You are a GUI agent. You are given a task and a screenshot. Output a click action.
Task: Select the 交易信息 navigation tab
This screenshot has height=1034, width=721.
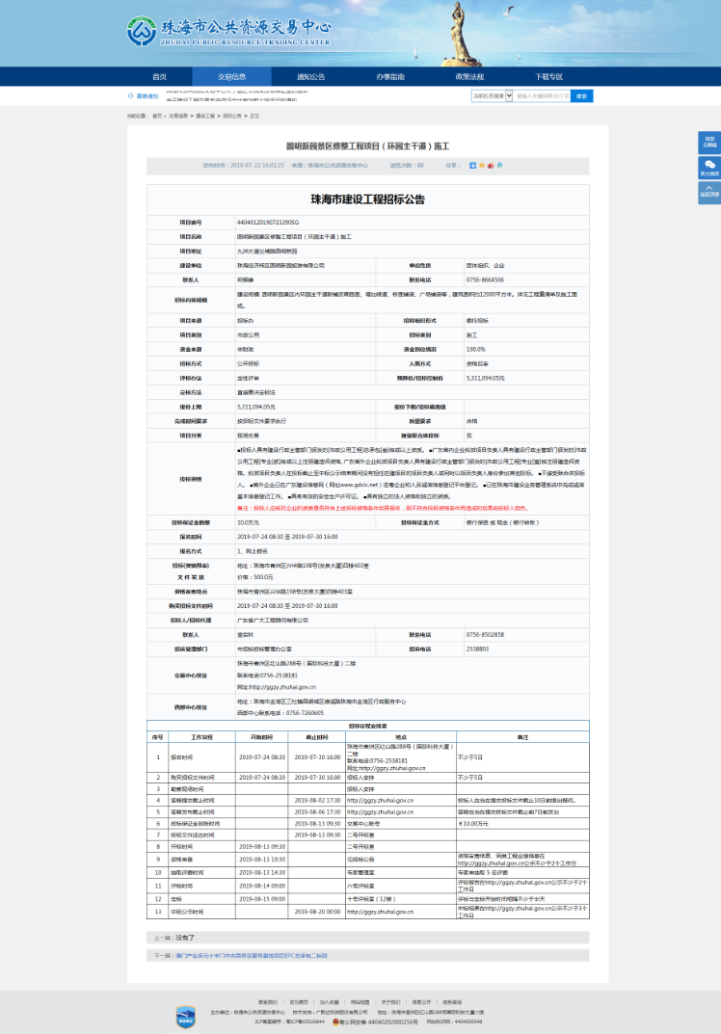click(231, 76)
